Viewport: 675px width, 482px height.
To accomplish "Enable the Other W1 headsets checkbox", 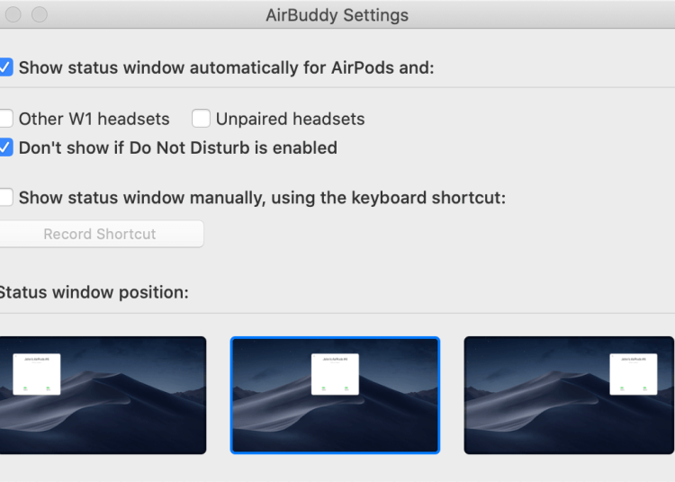I will [5, 119].
